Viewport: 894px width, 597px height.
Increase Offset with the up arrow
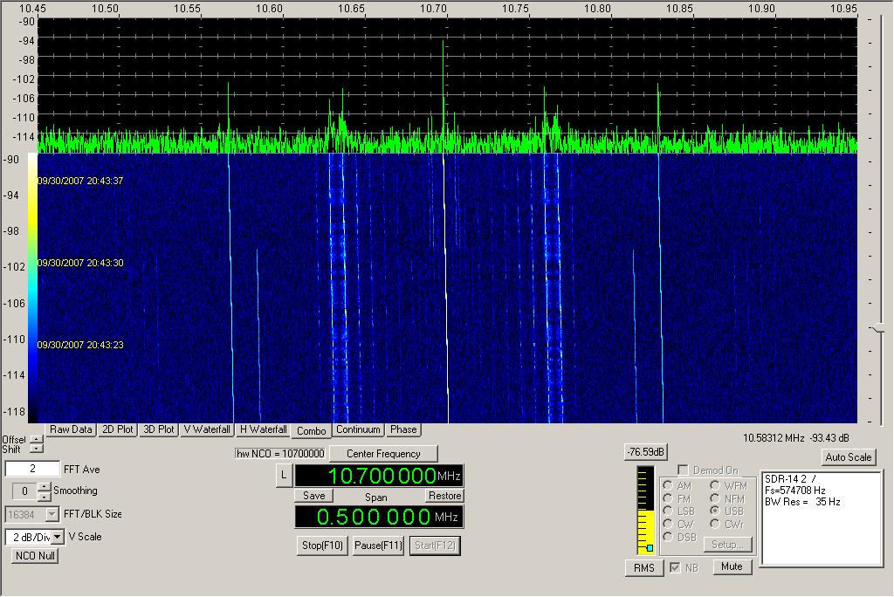point(36,439)
